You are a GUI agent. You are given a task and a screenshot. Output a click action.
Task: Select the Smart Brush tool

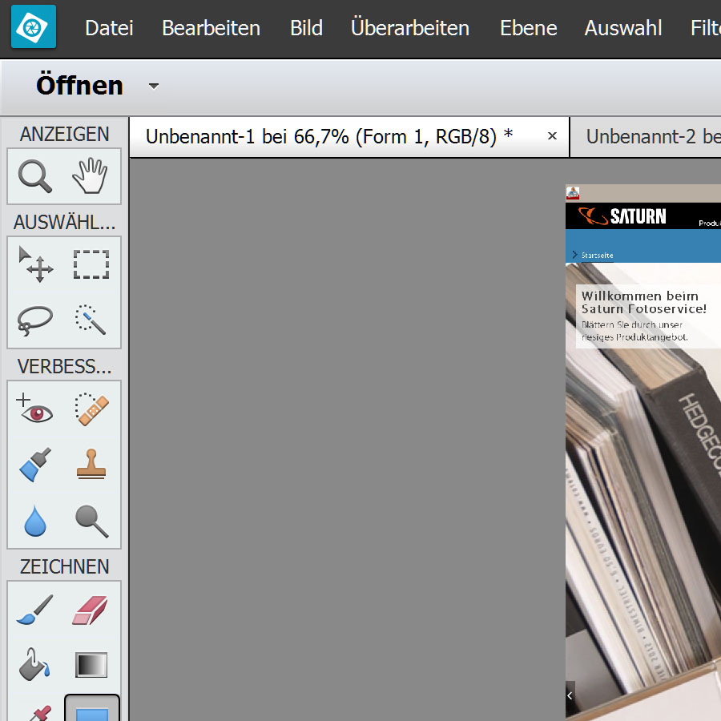pos(35,465)
